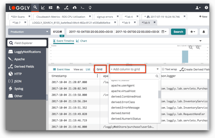Image resolution: width=215 pixels, height=138 pixels.
Task: Open the help question mark icon
Action: [x=207, y=7]
